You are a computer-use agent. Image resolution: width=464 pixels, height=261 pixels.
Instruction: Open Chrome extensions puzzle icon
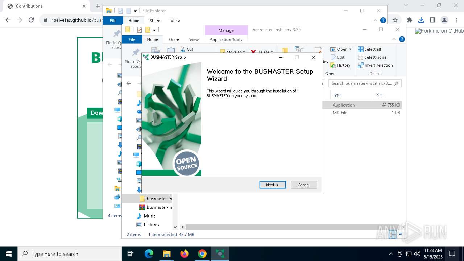tap(410, 20)
